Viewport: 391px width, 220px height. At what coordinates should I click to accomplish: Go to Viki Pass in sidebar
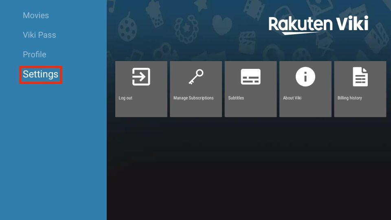pyautogui.click(x=40, y=35)
